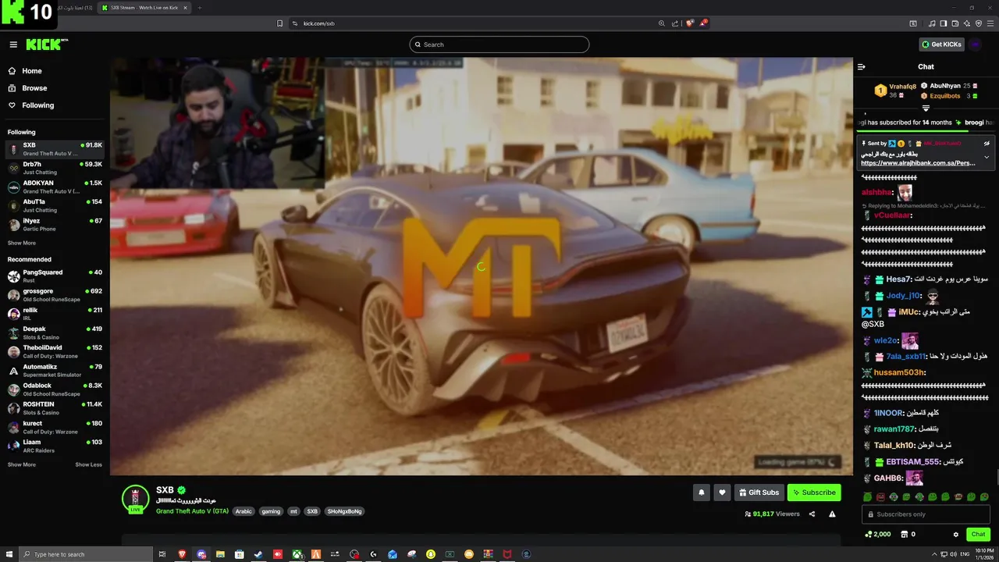This screenshot has width=999, height=562.
Task: Click the Brave shields icon
Action: tap(689, 23)
